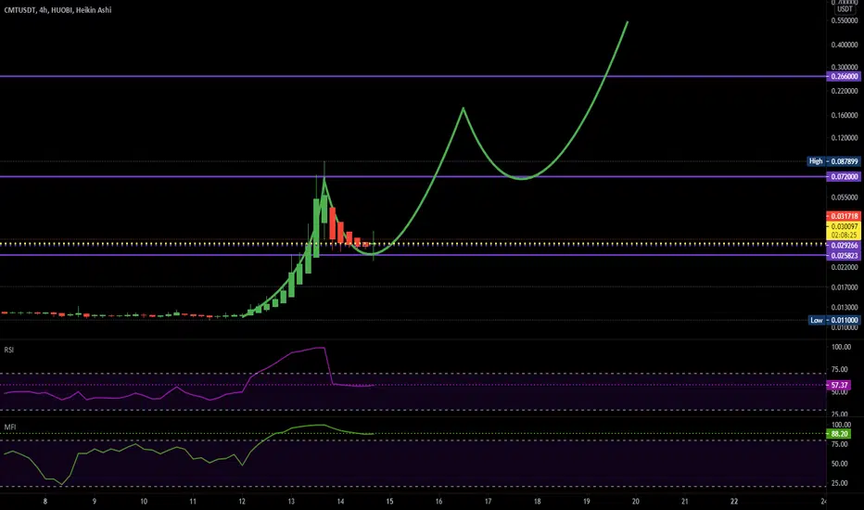Screen dimensions: 864x510
Task: Click the 0.017000 price axis tick
Action: point(845,287)
